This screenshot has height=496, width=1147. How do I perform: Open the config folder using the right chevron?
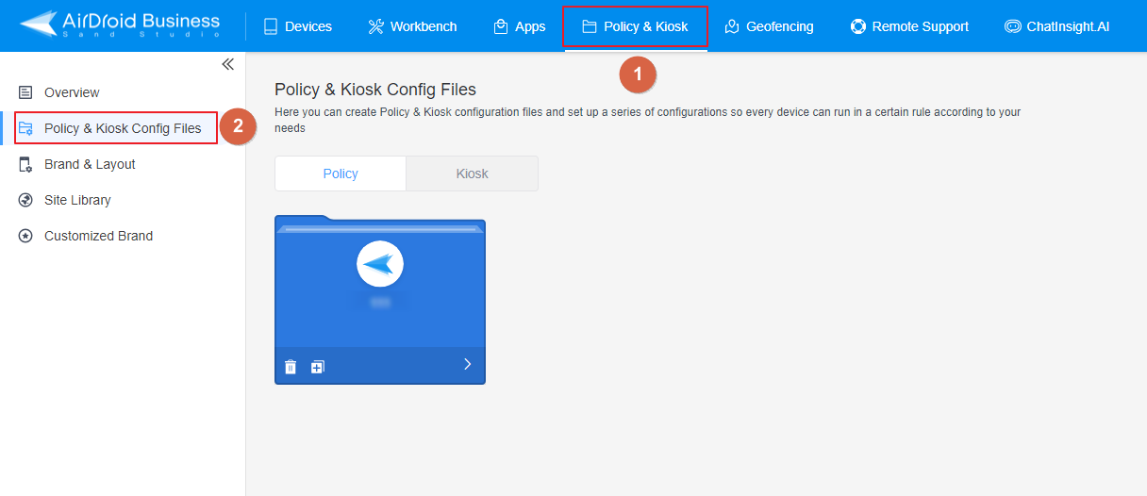(x=467, y=365)
